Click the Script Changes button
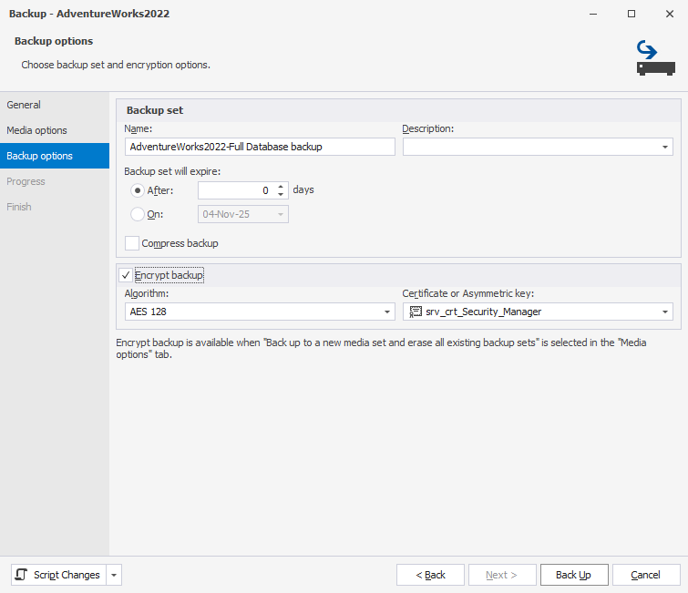 pyautogui.click(x=59, y=575)
